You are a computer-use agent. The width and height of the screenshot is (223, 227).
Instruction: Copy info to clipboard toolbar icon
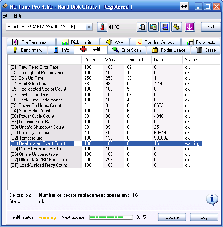(142, 27)
